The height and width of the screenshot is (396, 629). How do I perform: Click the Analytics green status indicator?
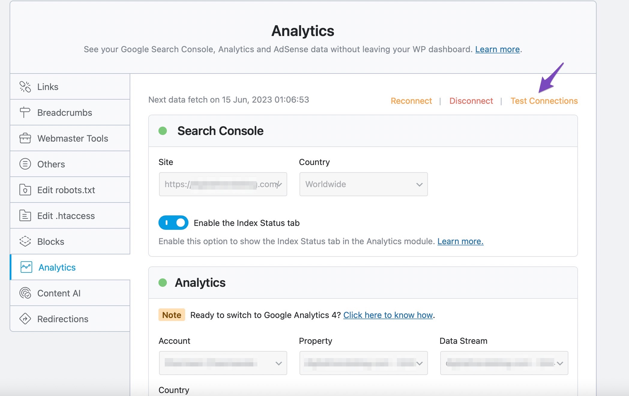(163, 281)
